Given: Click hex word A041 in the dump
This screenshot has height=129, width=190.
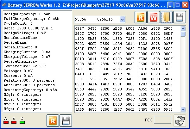Looking at the screenshot, I should coord(117,54).
